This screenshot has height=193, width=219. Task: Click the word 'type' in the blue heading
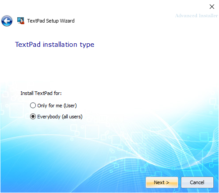click(87, 45)
